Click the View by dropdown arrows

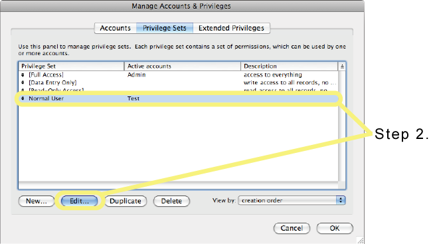(x=341, y=200)
